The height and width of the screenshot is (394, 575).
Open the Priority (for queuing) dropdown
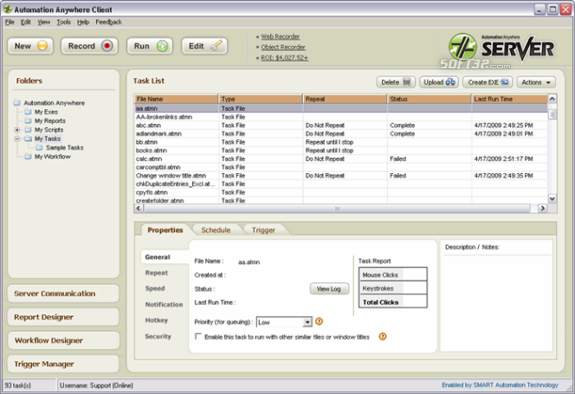(x=284, y=322)
